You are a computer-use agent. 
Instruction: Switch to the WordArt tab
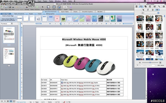tap(100, 12)
